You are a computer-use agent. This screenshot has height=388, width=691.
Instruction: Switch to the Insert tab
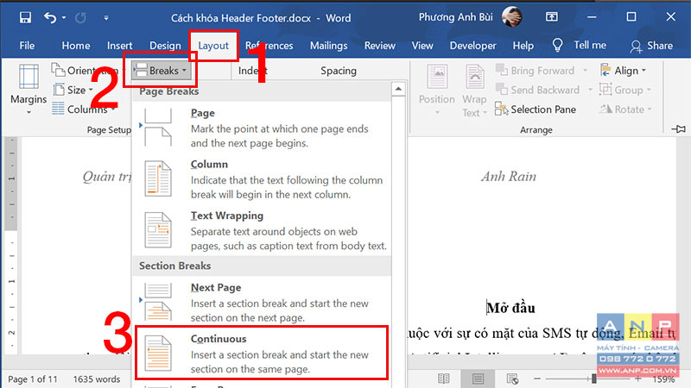point(119,46)
